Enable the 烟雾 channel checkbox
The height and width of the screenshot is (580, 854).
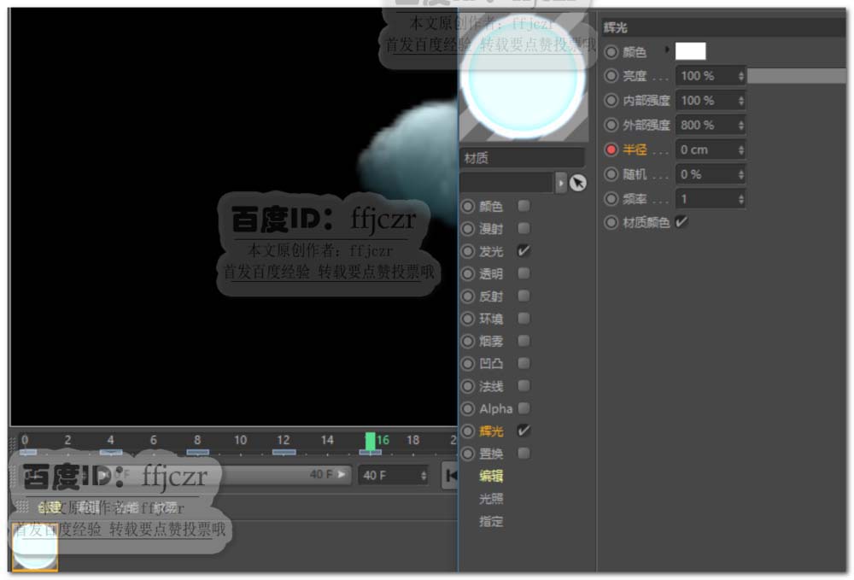(524, 341)
